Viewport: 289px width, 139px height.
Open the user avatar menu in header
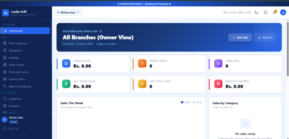283,12
